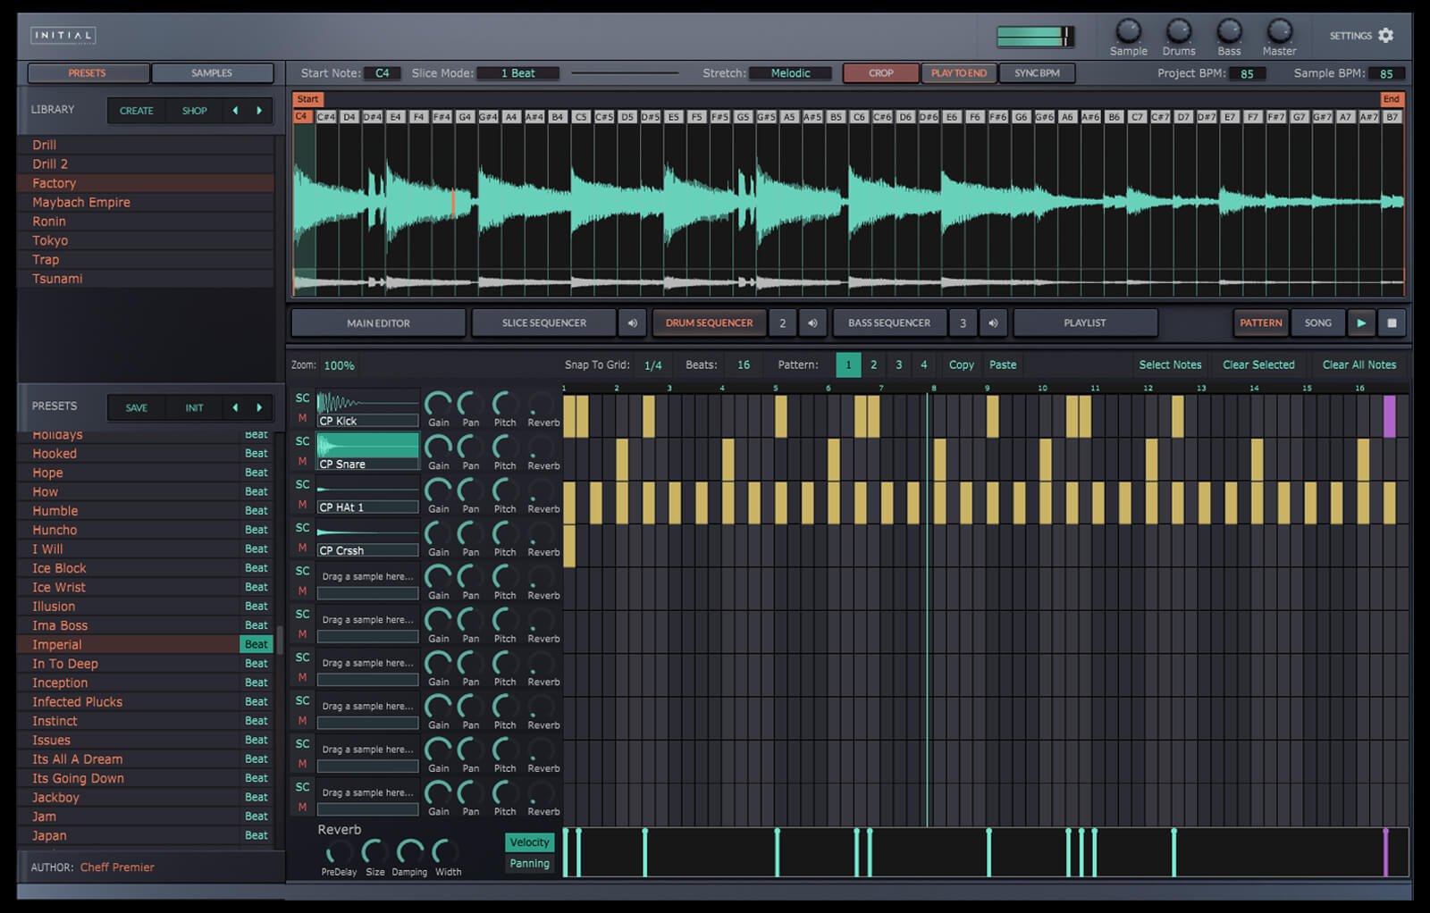1430x913 pixels.
Task: Open the Slice Mode 1 Beat dropdown
Action: 517,73
